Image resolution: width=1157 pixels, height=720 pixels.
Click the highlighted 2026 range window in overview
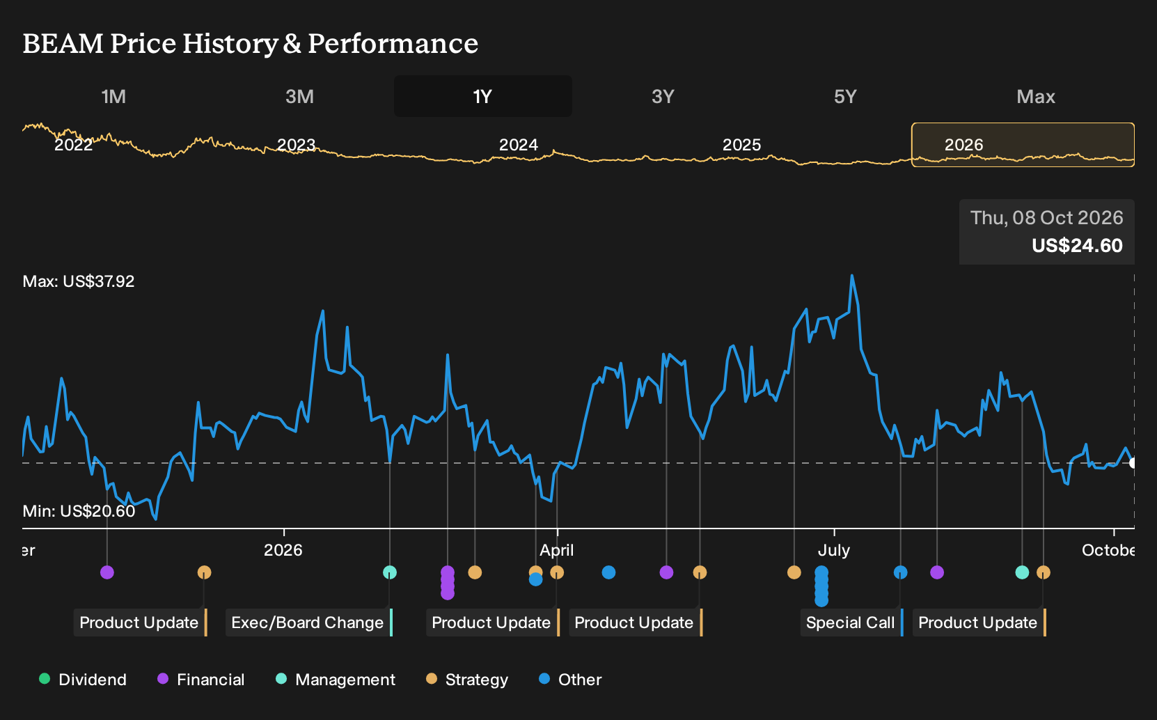pos(1023,145)
